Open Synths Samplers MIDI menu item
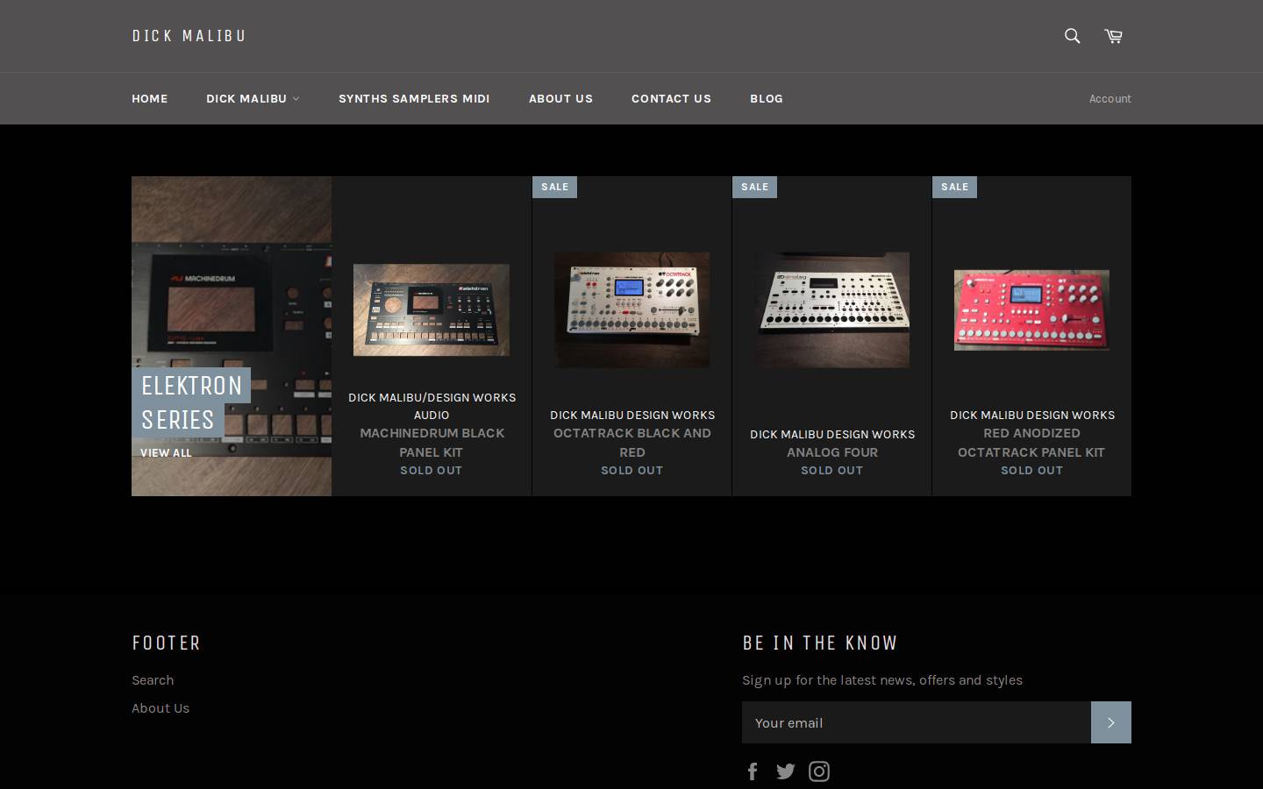The image size is (1263, 789). point(414,98)
